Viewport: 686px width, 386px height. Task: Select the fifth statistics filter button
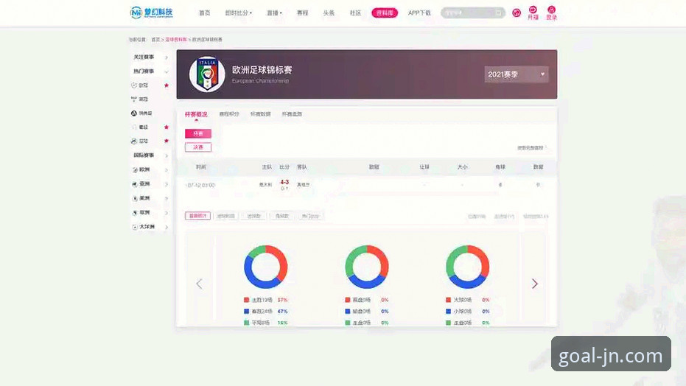[x=310, y=216]
